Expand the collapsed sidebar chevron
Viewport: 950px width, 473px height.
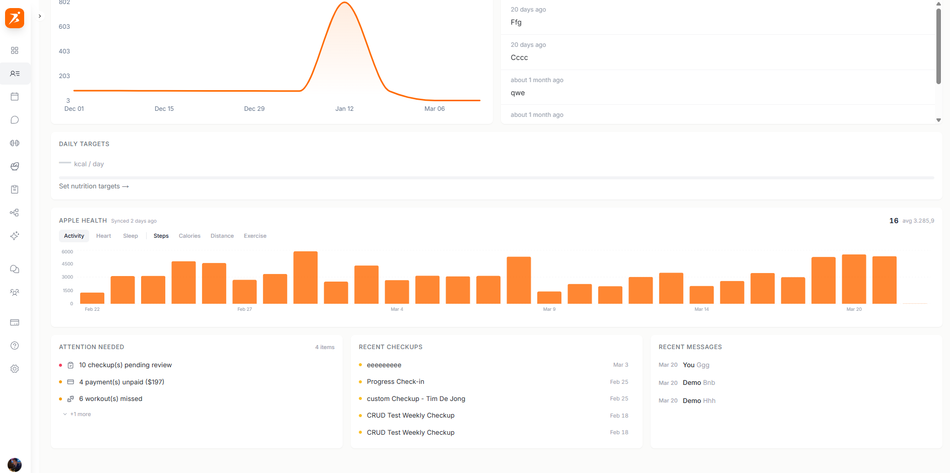pos(39,16)
